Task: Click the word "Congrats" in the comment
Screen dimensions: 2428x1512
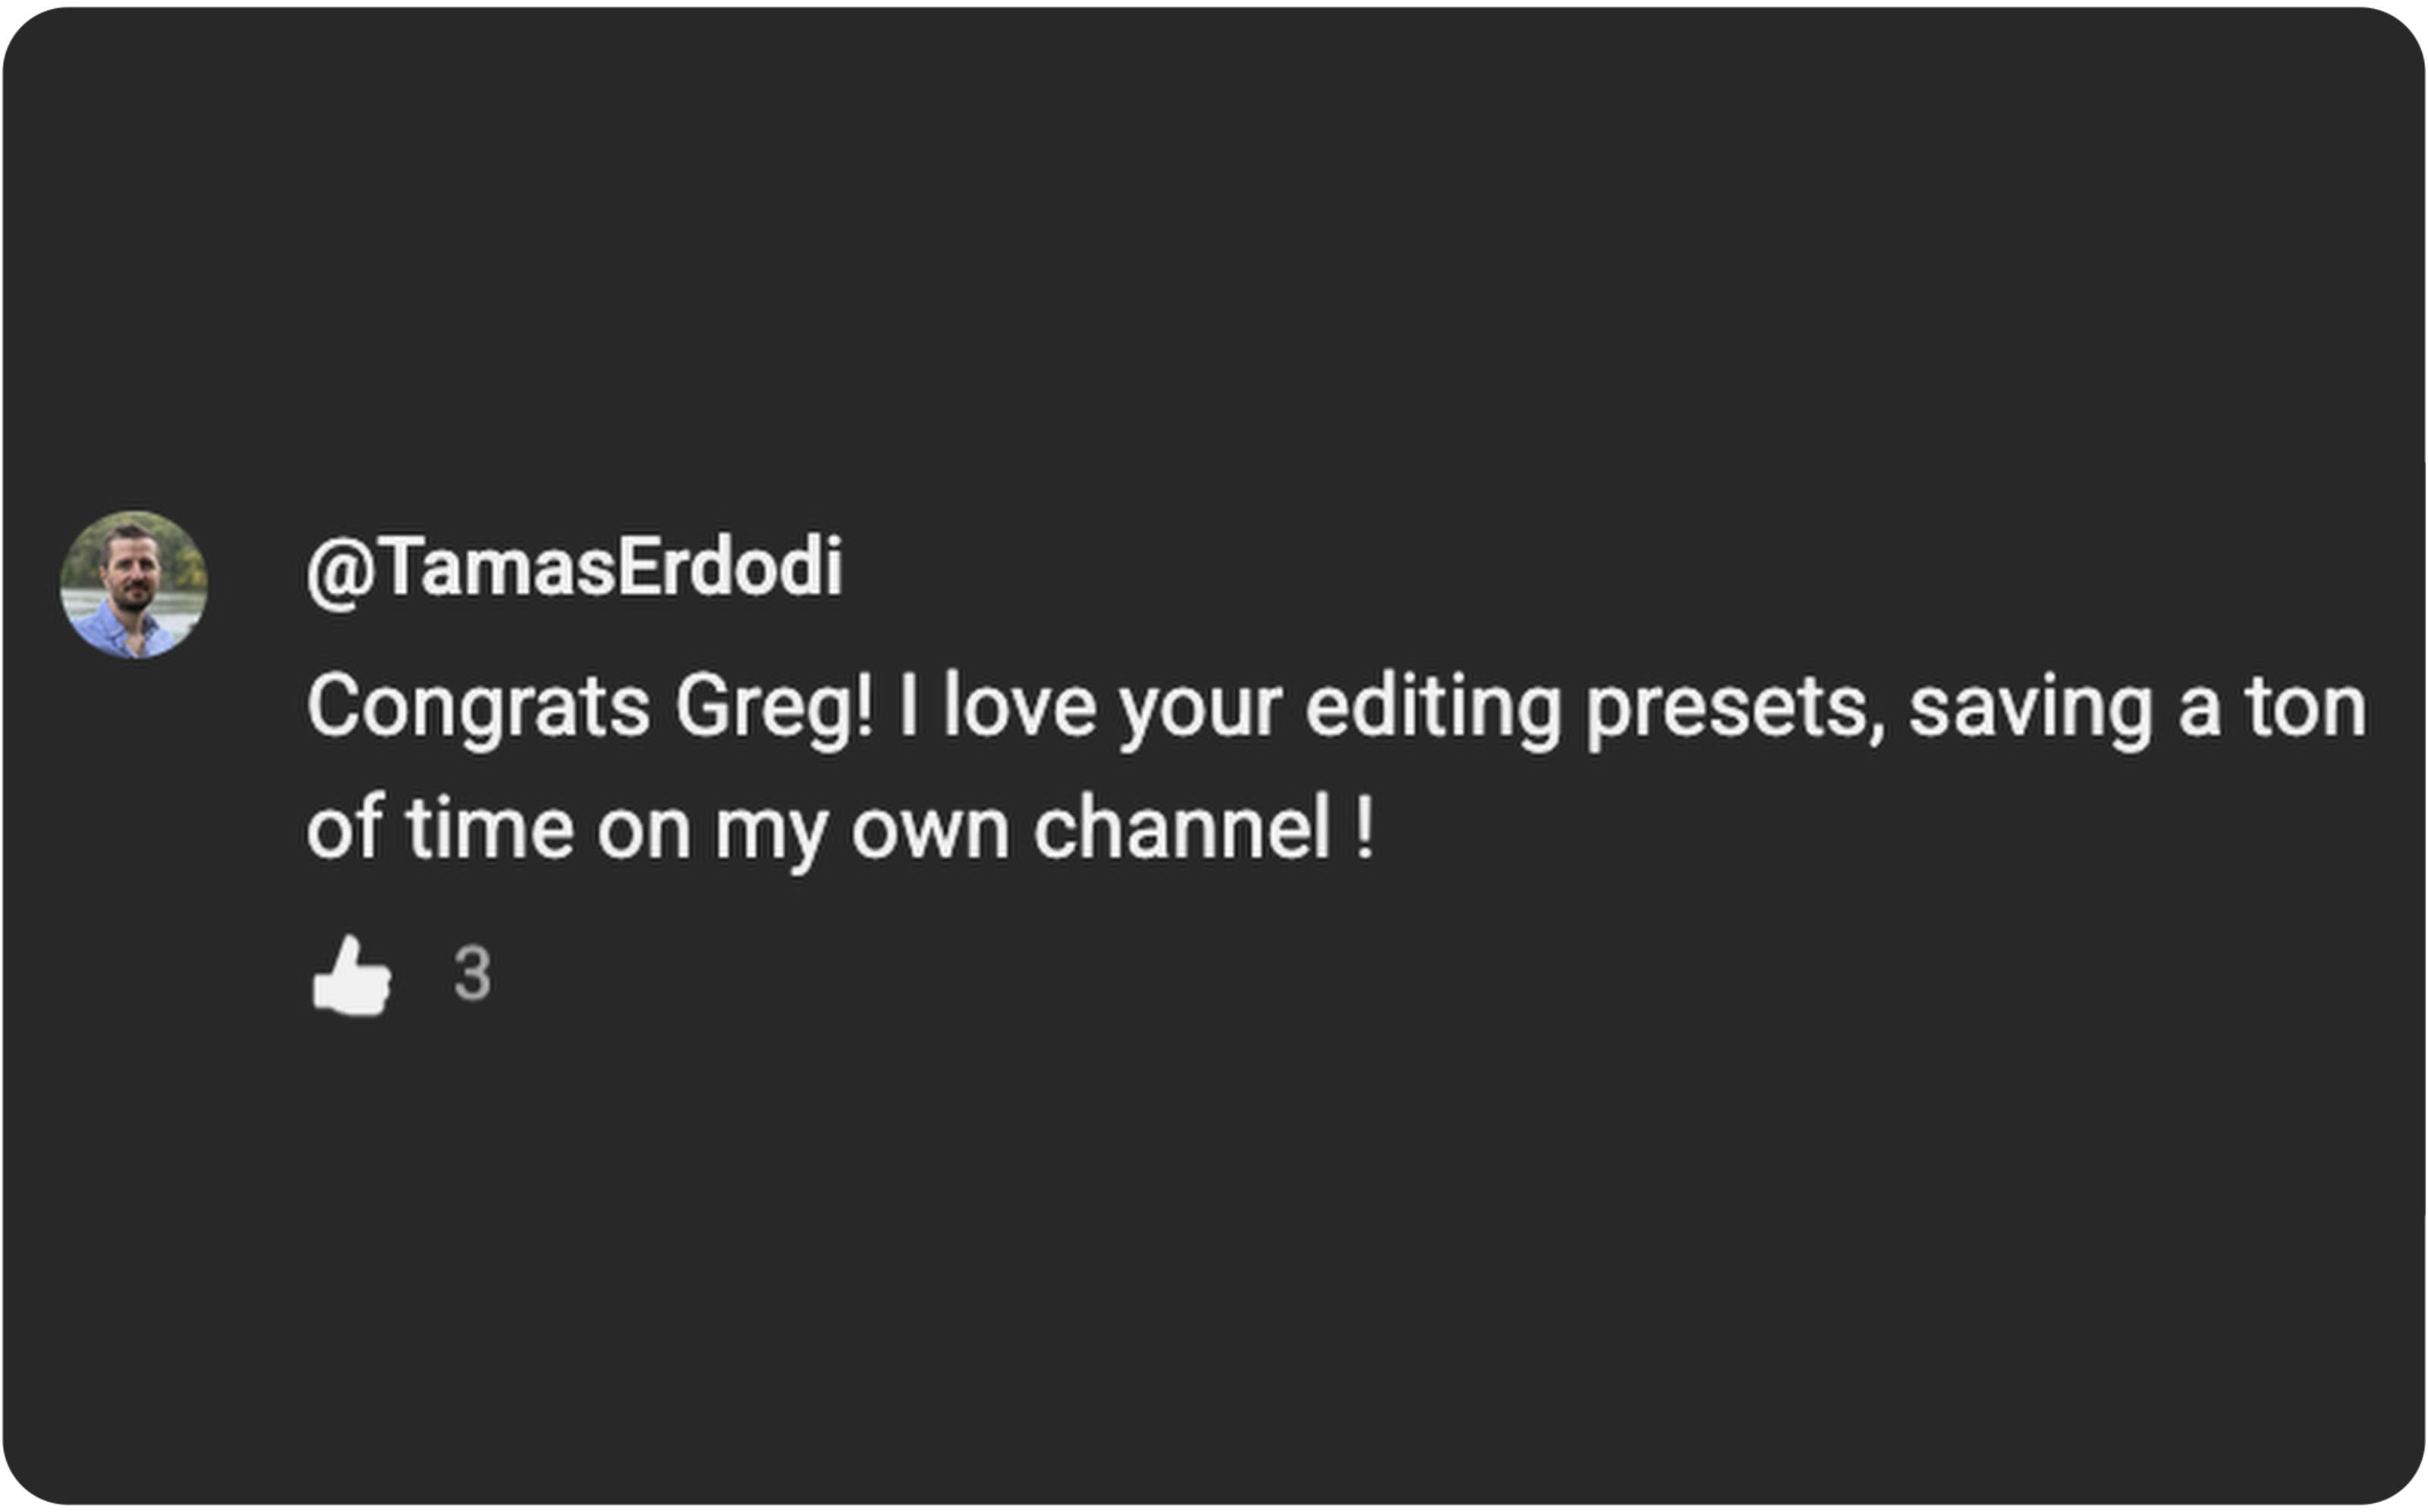Action: pos(478,707)
